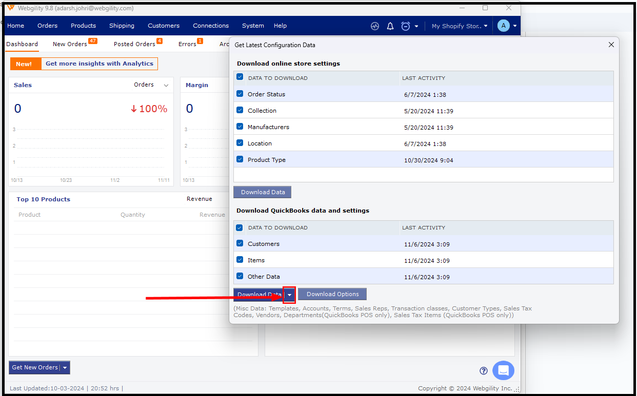Expand the scheduler dropdown arrow
The image size is (637, 396).
416,26
